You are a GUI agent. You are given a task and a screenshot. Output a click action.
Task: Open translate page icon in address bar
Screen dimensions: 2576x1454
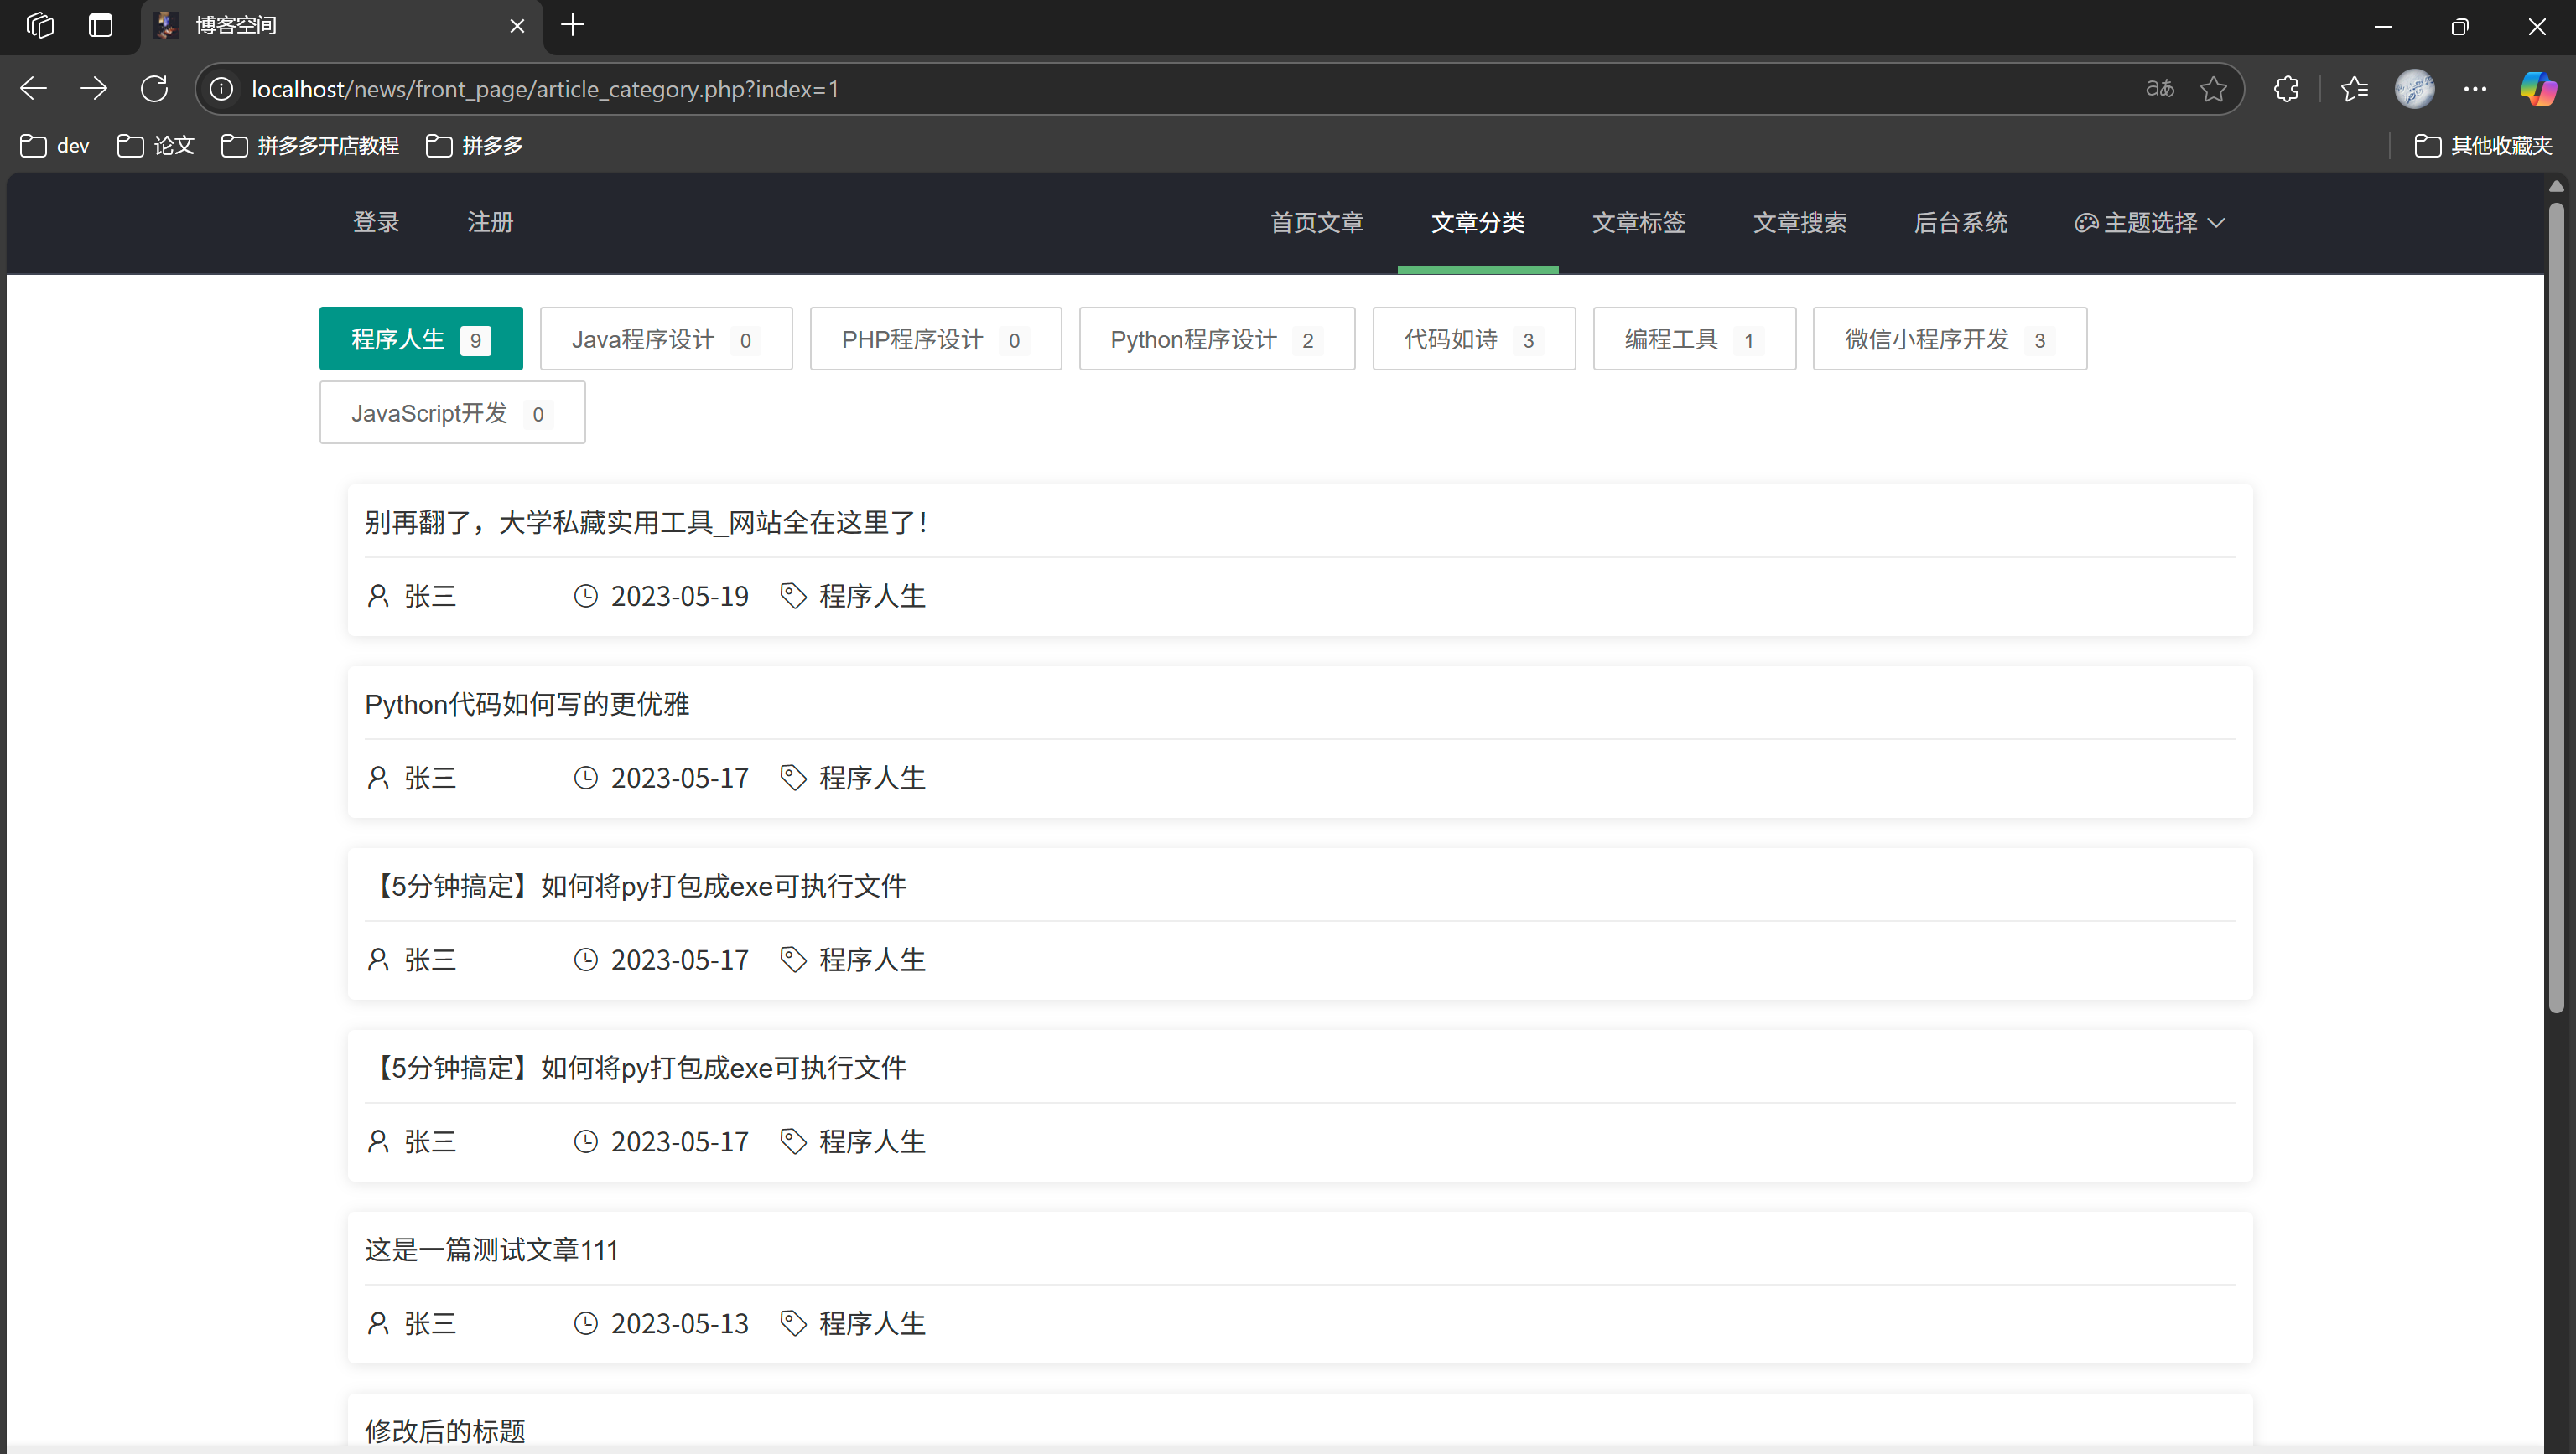2160,89
